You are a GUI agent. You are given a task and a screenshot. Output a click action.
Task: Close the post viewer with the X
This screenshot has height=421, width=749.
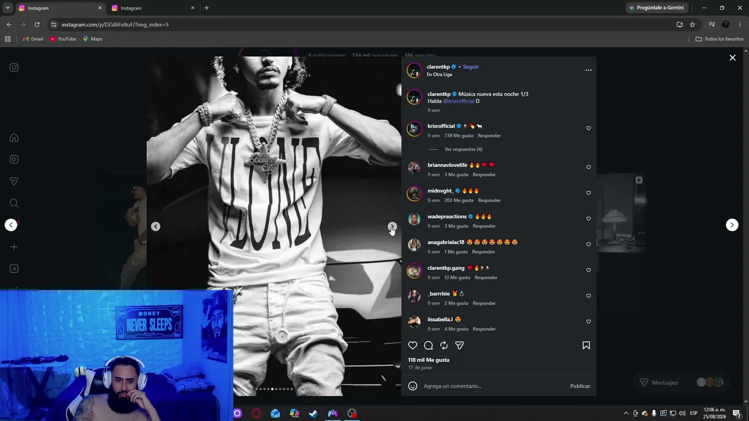click(732, 57)
